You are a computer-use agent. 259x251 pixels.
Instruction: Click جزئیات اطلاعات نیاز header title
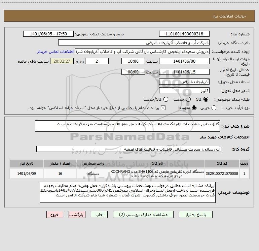click(x=229, y=16)
